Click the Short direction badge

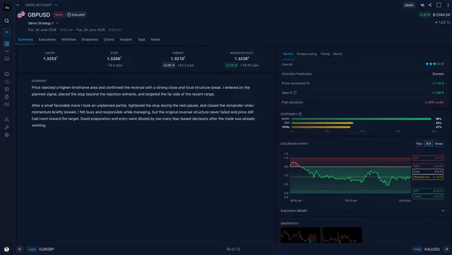pyautogui.click(x=58, y=14)
